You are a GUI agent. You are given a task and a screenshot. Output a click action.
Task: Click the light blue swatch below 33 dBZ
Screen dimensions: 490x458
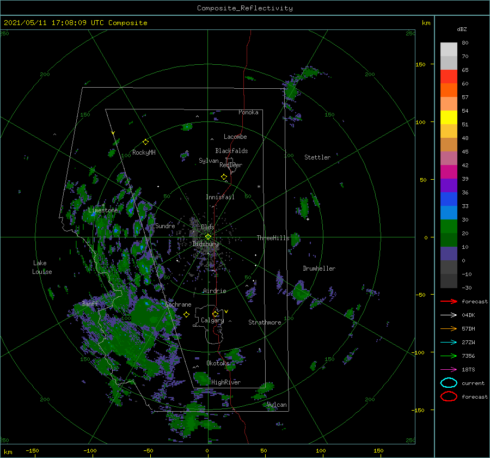(449, 212)
